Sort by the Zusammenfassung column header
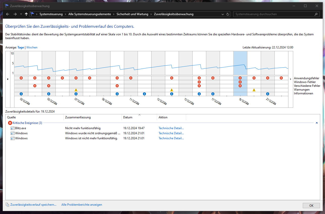This screenshot has height=214, width=325. tap(93, 117)
